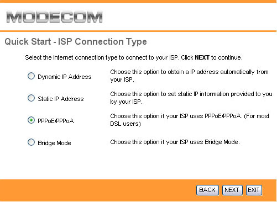Select the Dynamic IP Address radio button
Image resolution: width=277 pixels, height=202 pixels.
point(31,76)
